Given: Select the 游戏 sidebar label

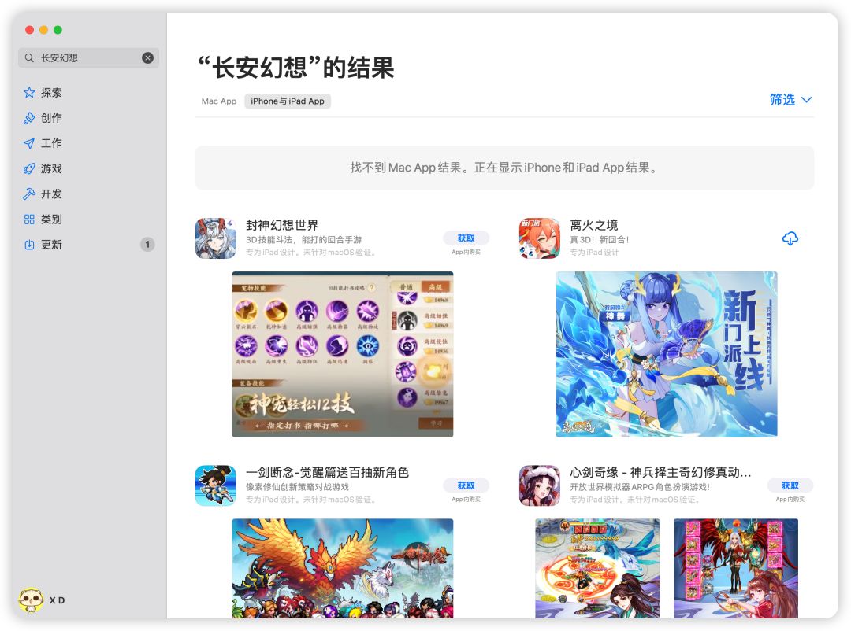Looking at the screenshot, I should tap(51, 168).
